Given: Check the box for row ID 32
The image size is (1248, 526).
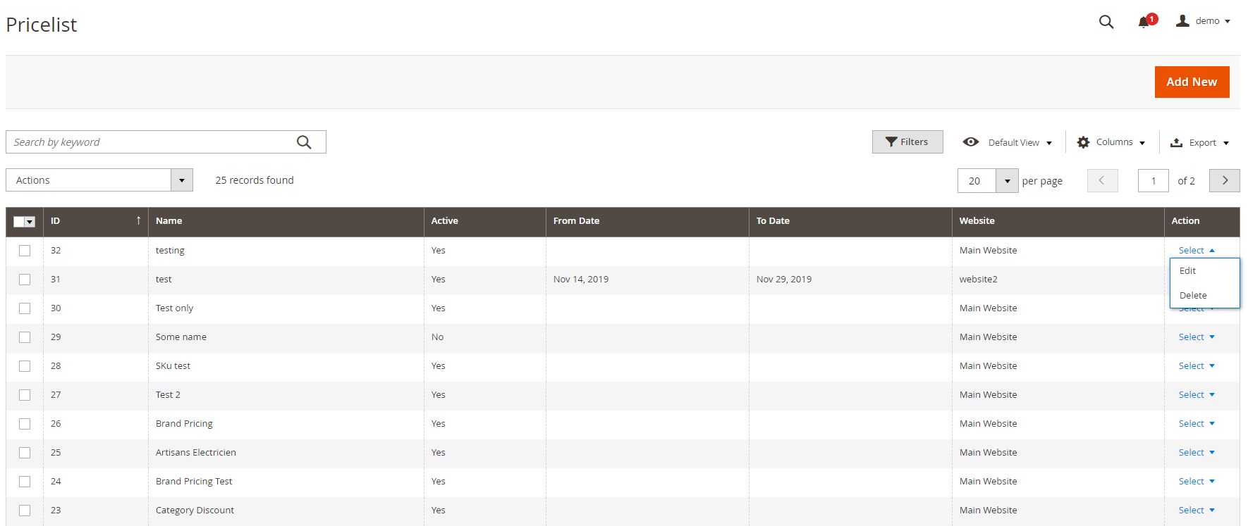Looking at the screenshot, I should (x=25, y=251).
